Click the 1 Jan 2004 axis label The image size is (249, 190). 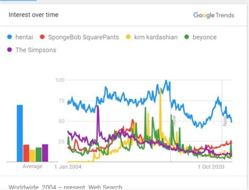[68, 167]
